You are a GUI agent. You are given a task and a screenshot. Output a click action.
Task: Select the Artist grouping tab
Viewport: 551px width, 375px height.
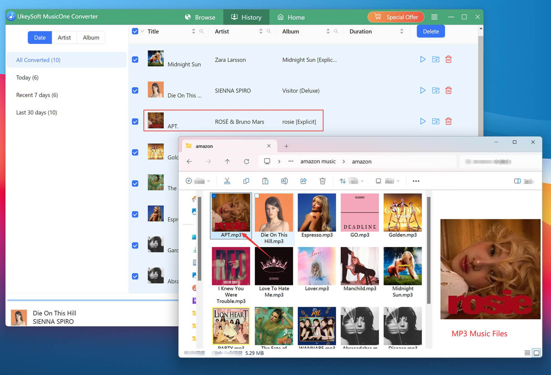64,37
